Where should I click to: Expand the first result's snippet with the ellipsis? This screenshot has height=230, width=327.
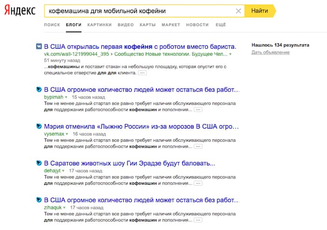click(x=142, y=73)
